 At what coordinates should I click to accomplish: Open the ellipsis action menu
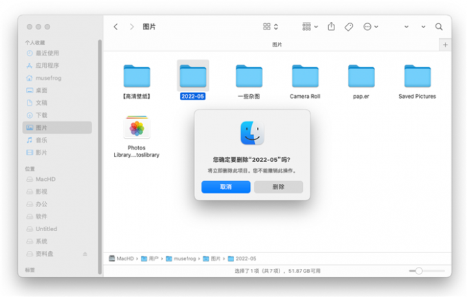click(x=370, y=27)
